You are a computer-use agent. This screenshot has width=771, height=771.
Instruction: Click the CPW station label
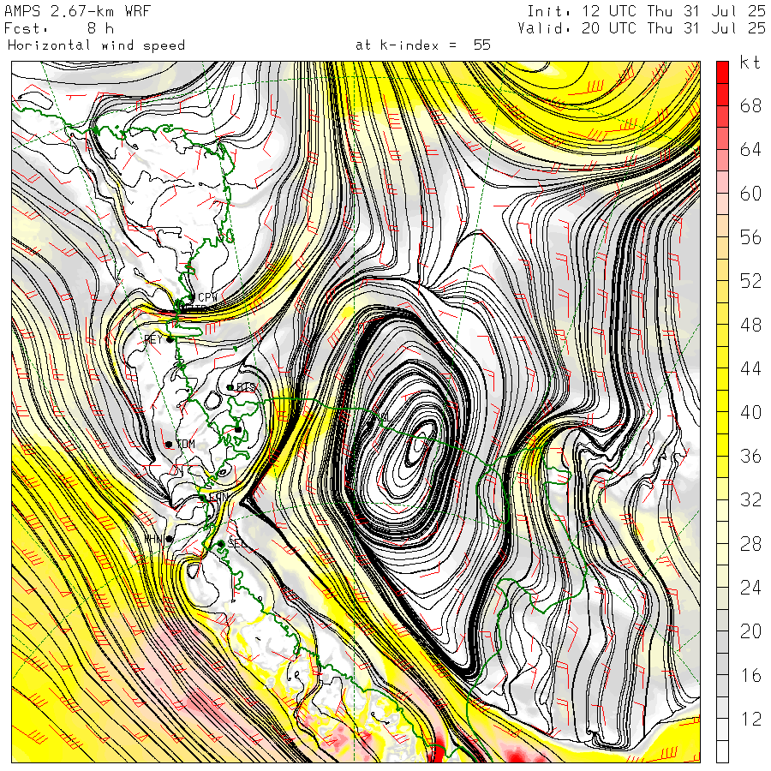(x=207, y=297)
